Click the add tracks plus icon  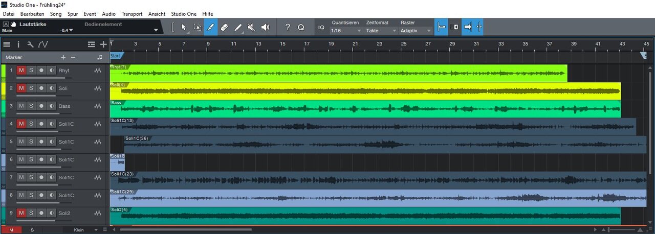click(103, 44)
